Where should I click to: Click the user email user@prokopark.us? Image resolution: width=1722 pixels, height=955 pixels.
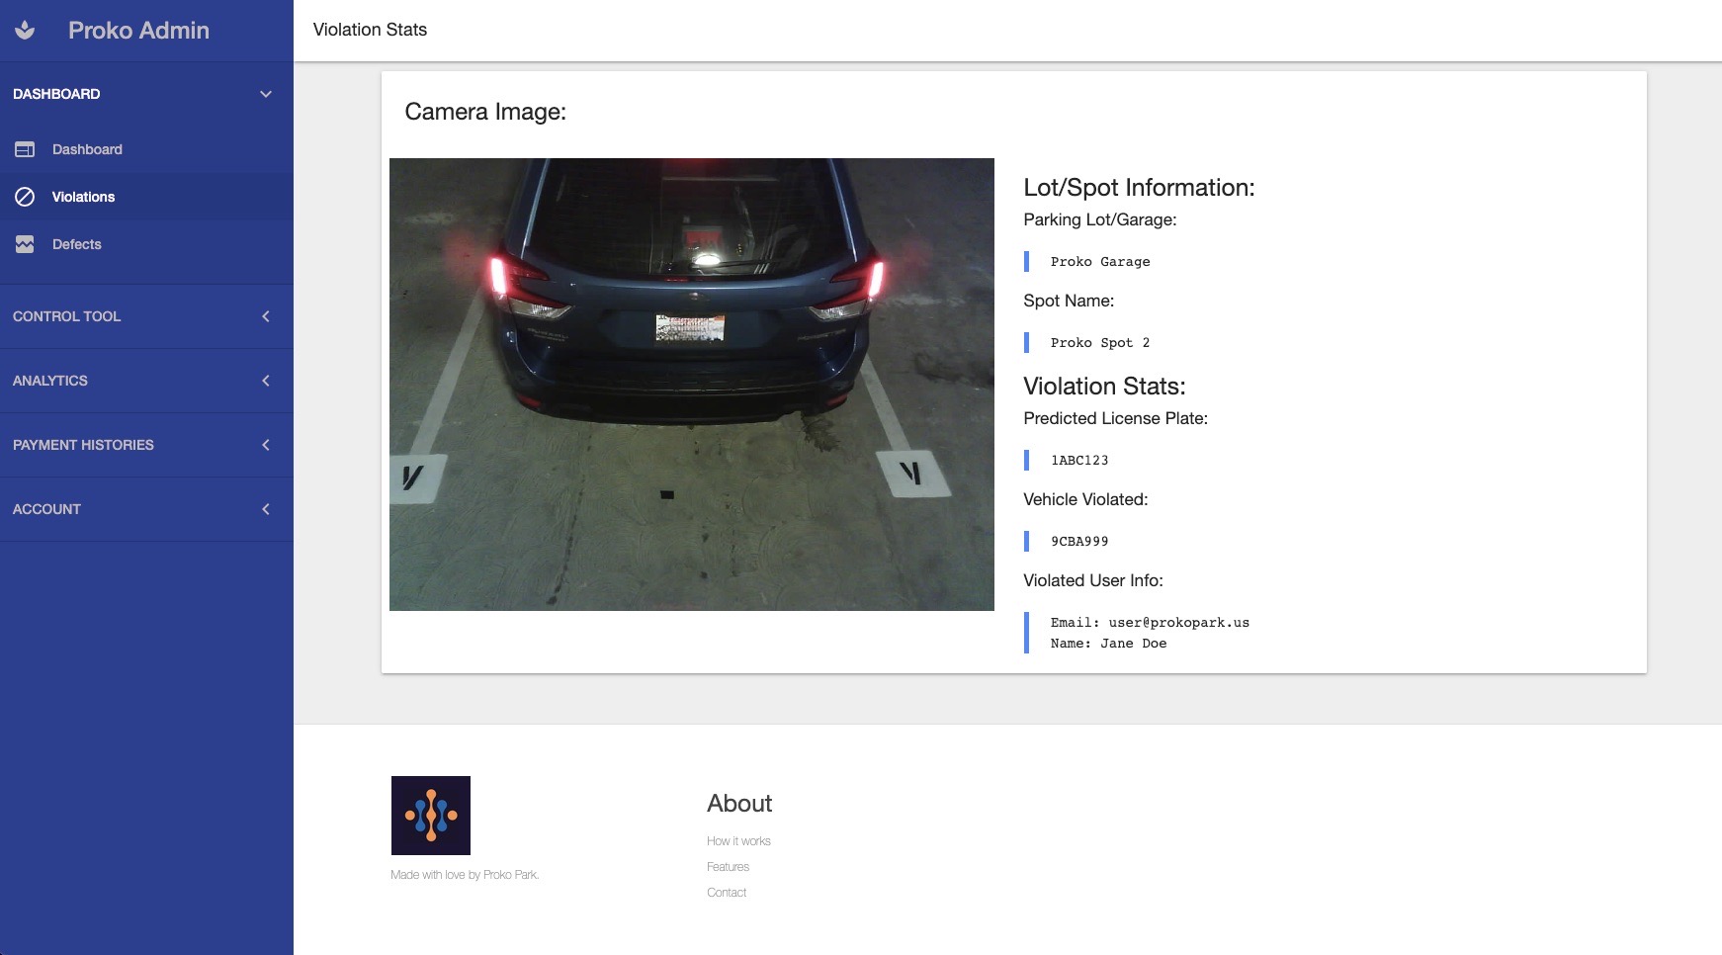click(x=1178, y=623)
